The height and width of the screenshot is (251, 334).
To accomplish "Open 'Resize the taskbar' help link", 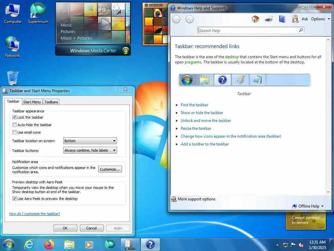I will 196,128.
